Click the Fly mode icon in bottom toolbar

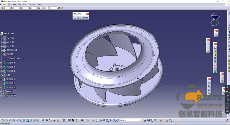pos(3,120)
